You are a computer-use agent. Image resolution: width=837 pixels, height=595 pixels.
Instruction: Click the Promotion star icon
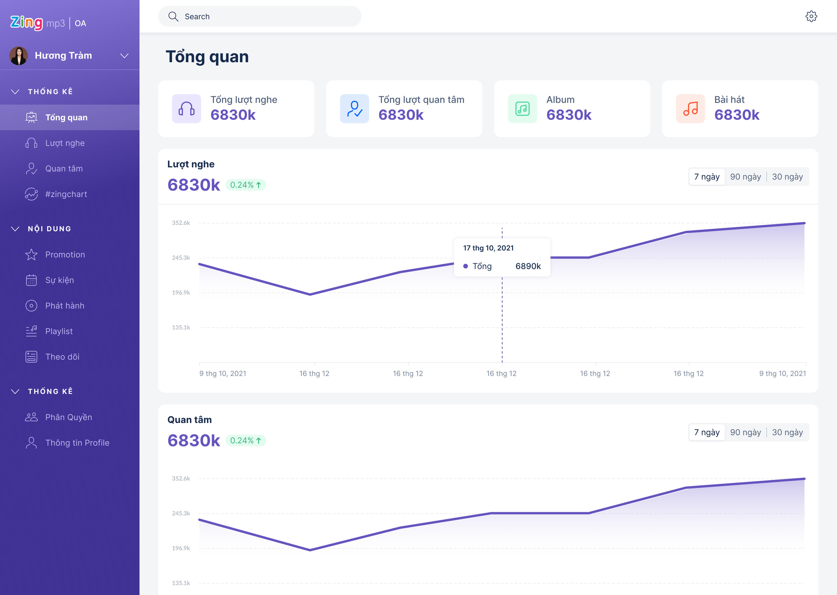(31, 255)
